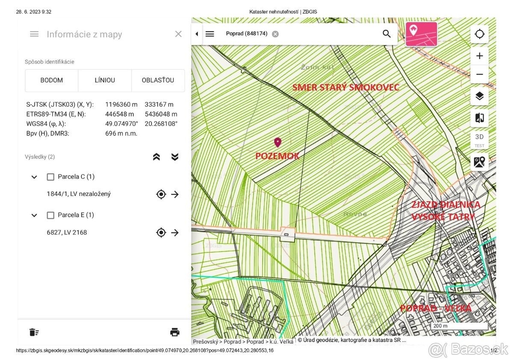Click the pink cadastre basemap thumbnail

tap(421, 34)
